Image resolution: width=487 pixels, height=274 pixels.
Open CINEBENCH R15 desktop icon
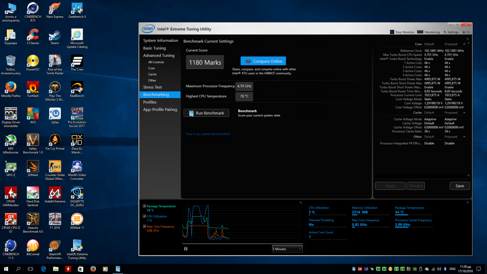pos(33,12)
